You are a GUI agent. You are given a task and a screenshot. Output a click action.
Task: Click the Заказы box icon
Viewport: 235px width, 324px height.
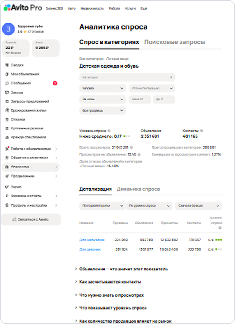(x=7, y=92)
